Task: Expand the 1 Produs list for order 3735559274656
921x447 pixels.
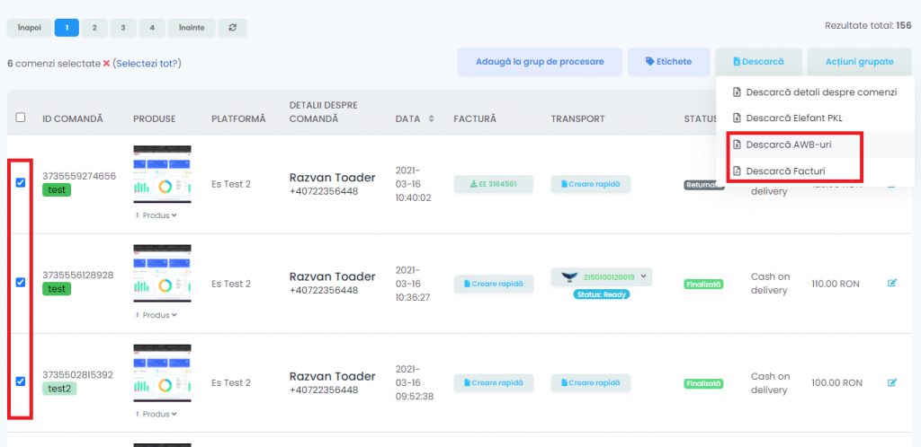Action: pos(156,215)
